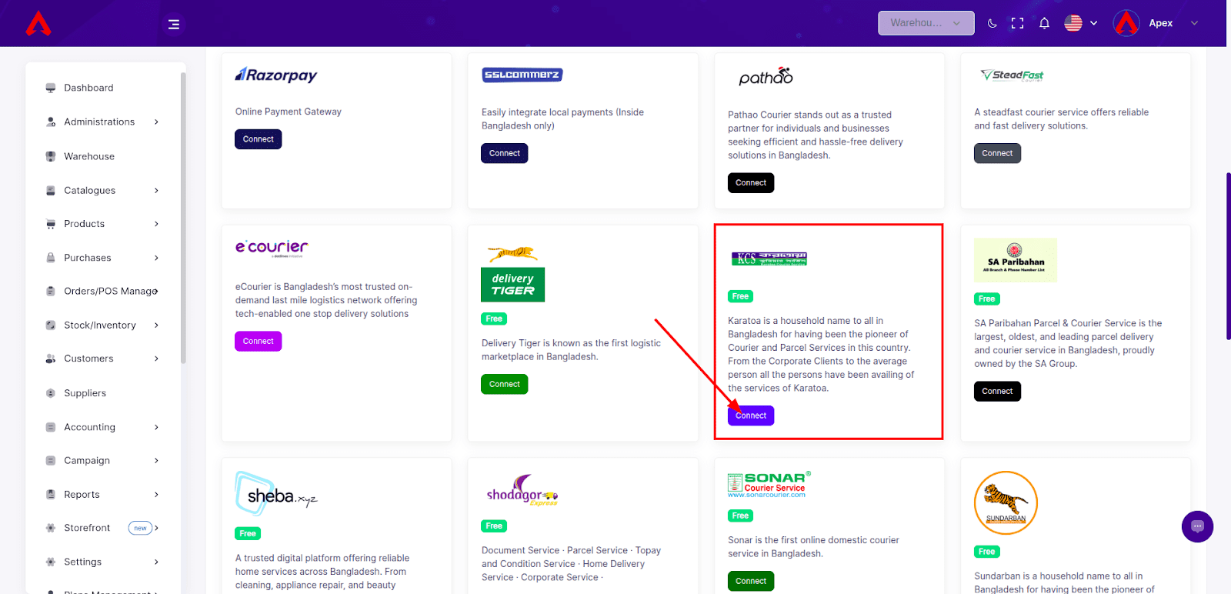Enter fullscreen with the expand icon
The image size is (1231, 594).
pos(1017,23)
